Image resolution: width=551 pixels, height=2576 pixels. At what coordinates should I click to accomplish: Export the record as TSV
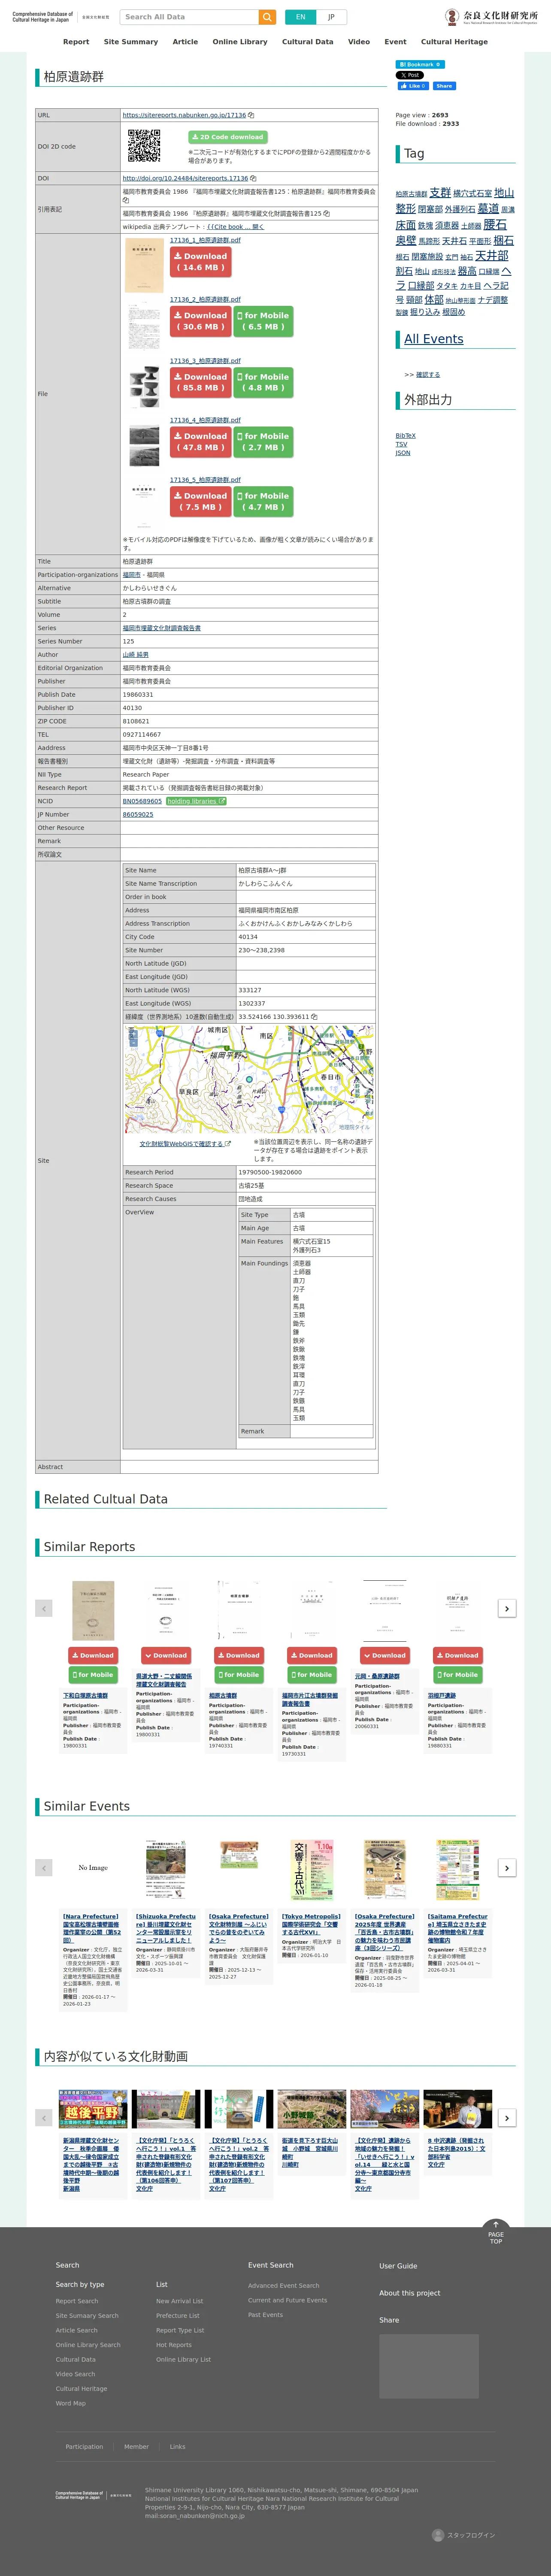click(400, 444)
